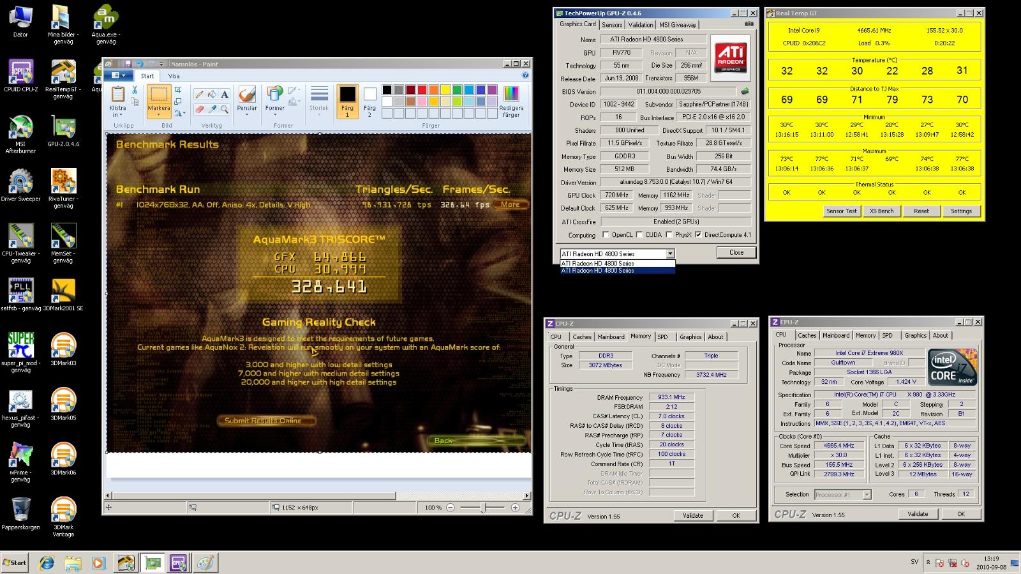Open Settings in Real Temp GT

(x=961, y=211)
